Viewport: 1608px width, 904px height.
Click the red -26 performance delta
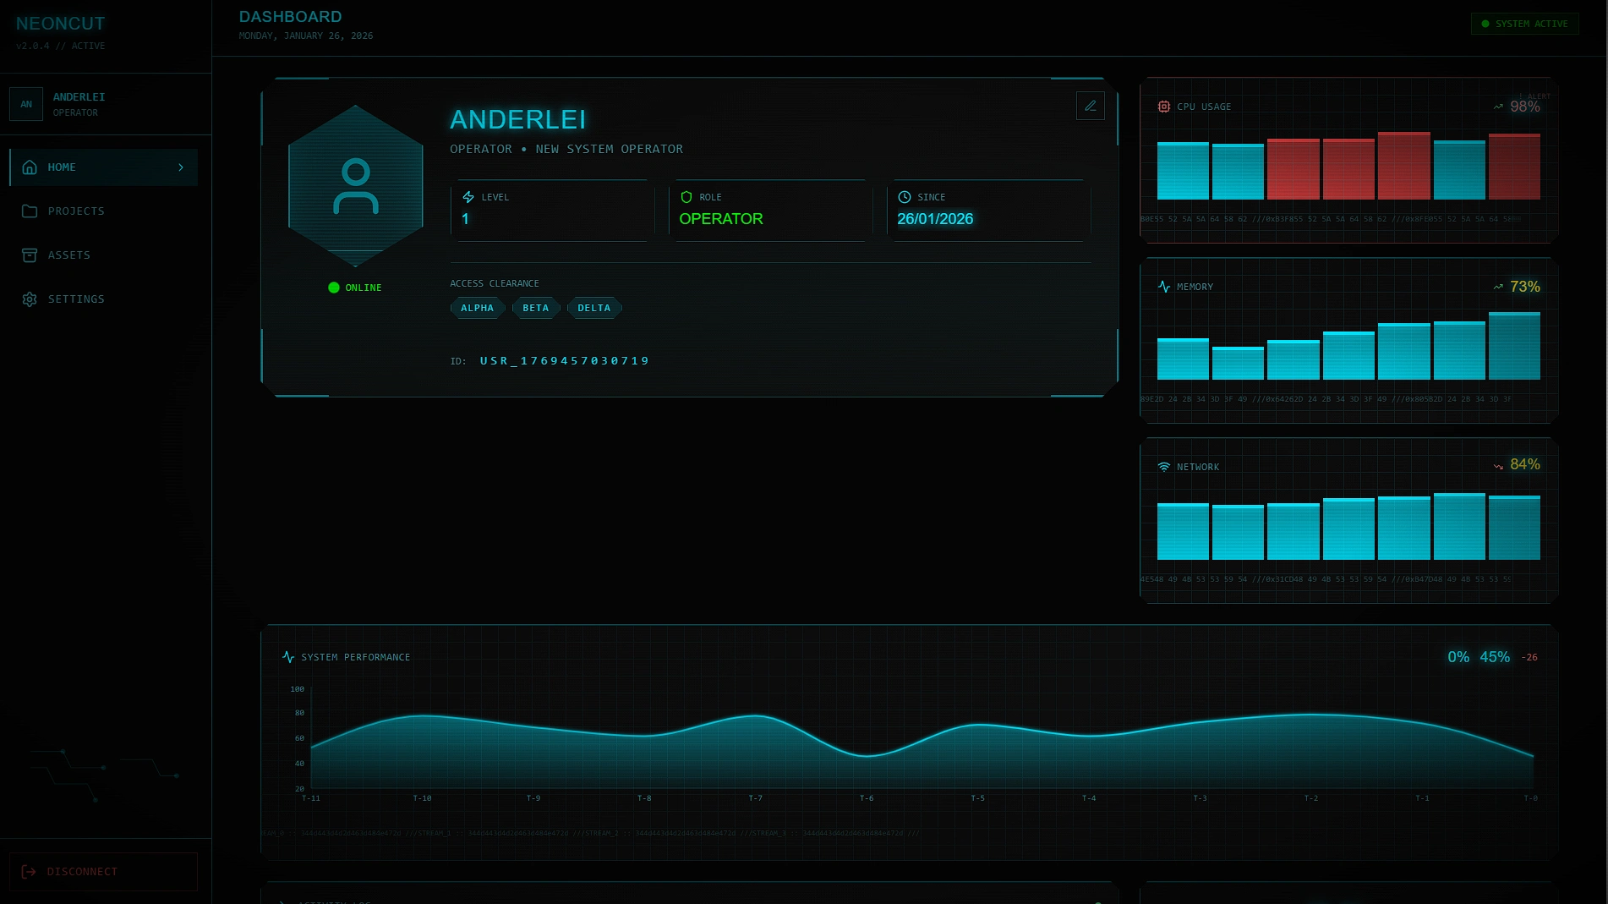pyautogui.click(x=1529, y=657)
